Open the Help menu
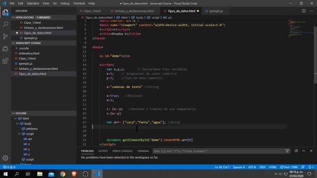317x178 pixels. (x=91, y=3)
